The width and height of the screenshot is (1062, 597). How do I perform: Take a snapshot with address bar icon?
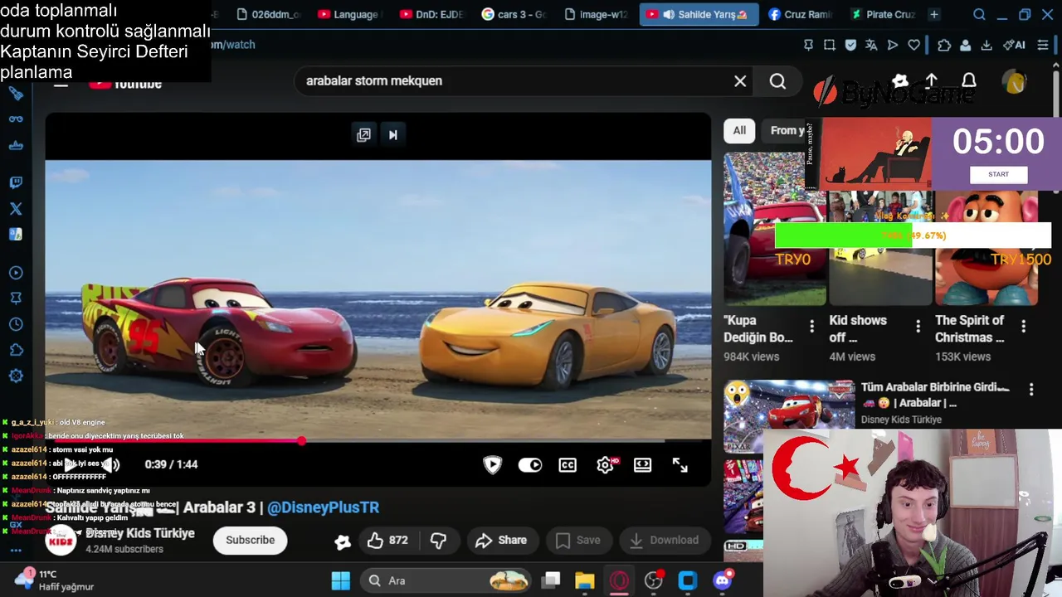(829, 45)
